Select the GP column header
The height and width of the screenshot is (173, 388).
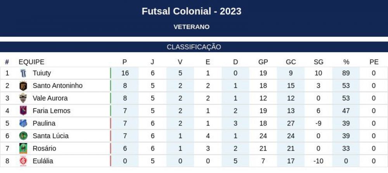point(263,62)
